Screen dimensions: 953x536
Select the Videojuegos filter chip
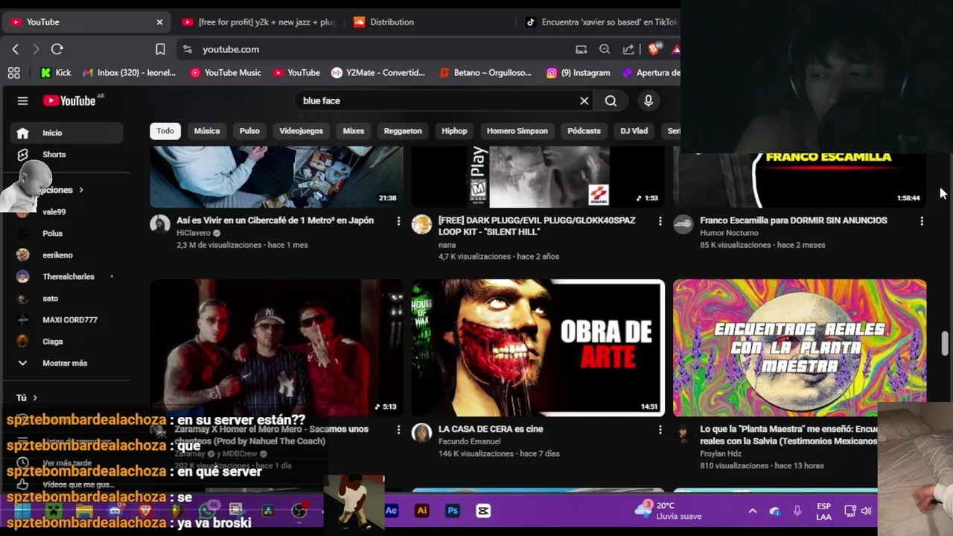[x=301, y=131]
